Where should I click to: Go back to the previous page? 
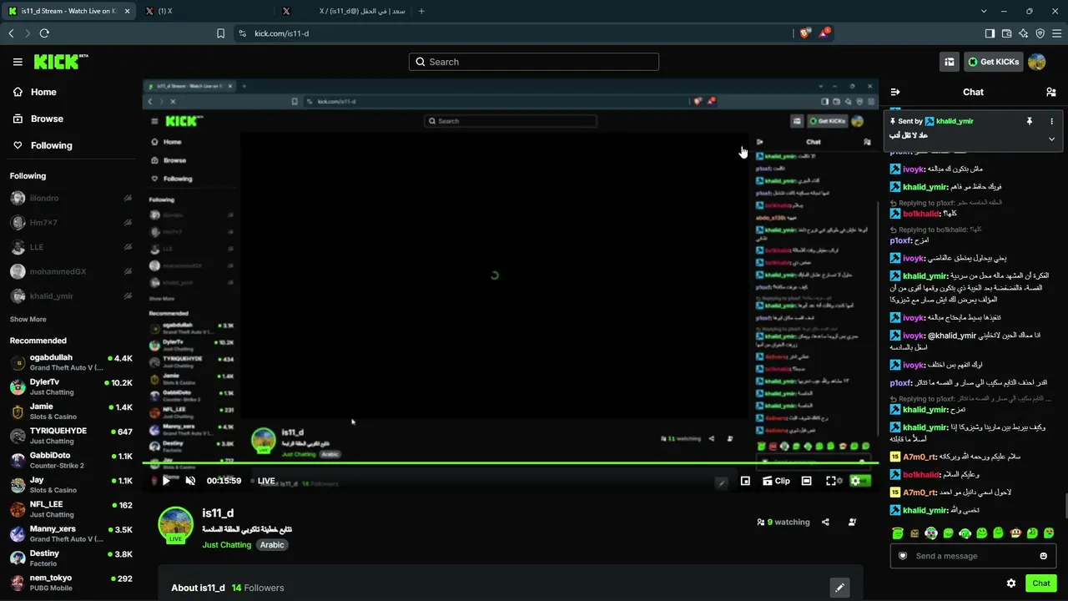pyautogui.click(x=11, y=33)
